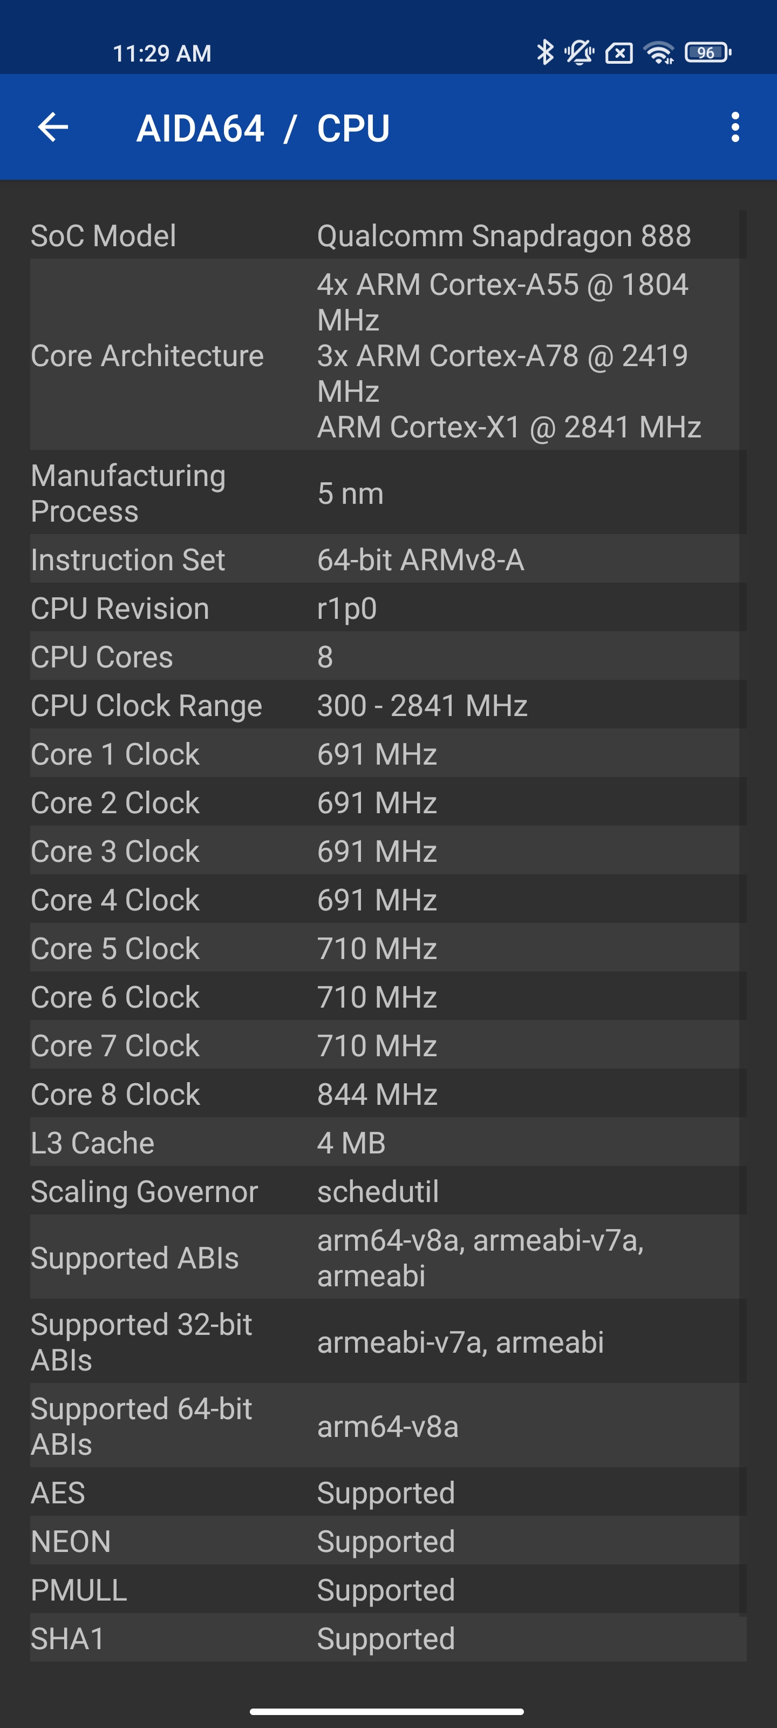777x1728 pixels.
Task: Tap the SIM card error icon
Action: (619, 52)
